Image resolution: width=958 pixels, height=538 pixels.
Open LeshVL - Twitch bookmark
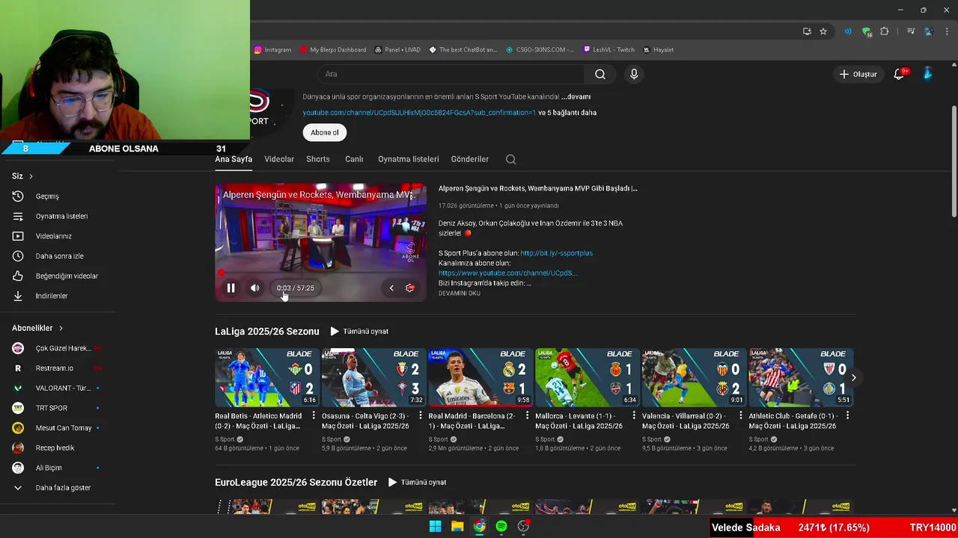pyautogui.click(x=608, y=50)
